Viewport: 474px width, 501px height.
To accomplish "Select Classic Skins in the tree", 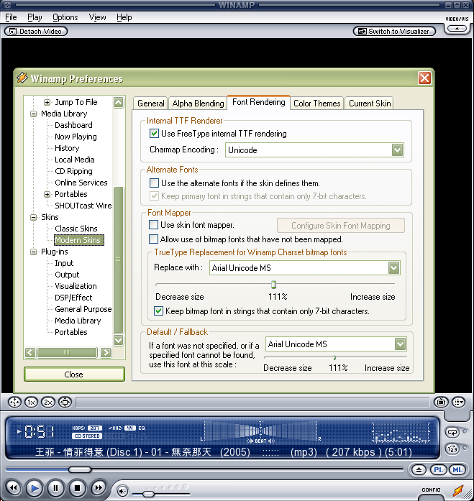I will 76,229.
